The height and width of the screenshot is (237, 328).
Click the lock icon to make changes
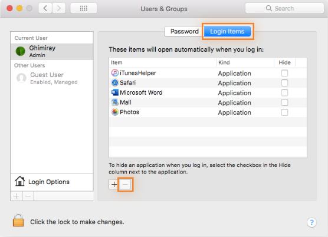pyautogui.click(x=18, y=221)
